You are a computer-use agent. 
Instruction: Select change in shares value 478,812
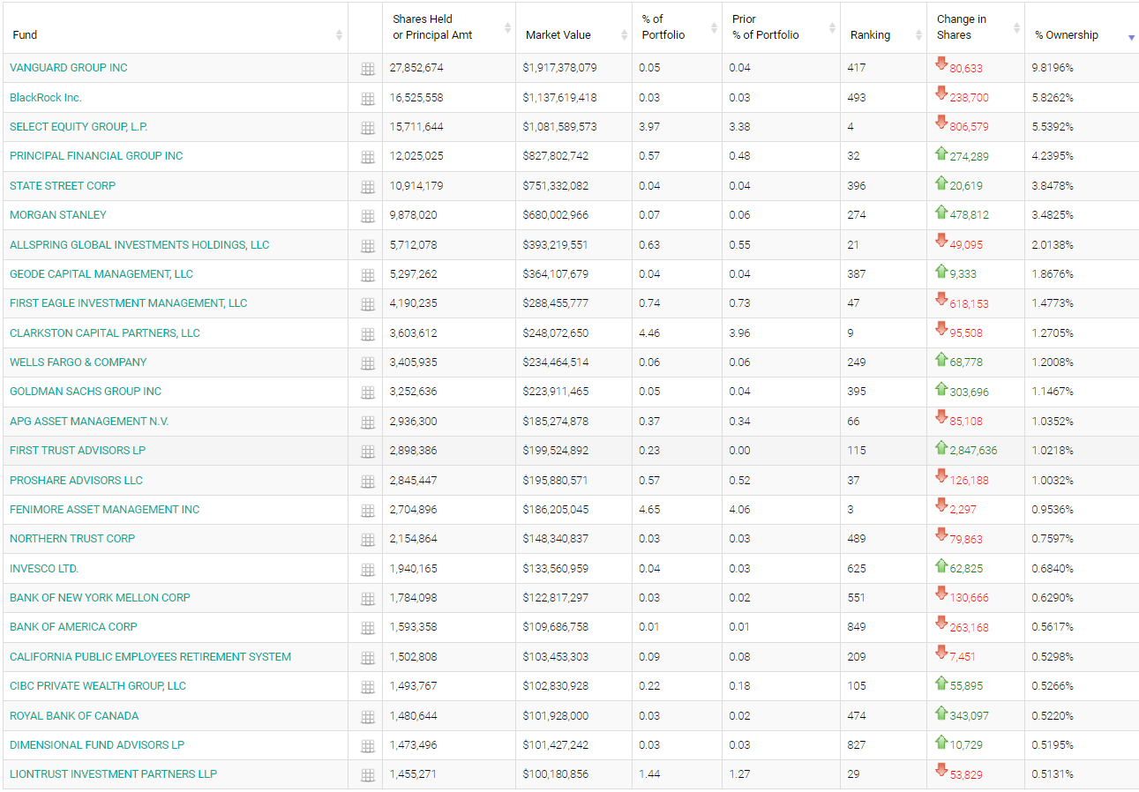969,215
